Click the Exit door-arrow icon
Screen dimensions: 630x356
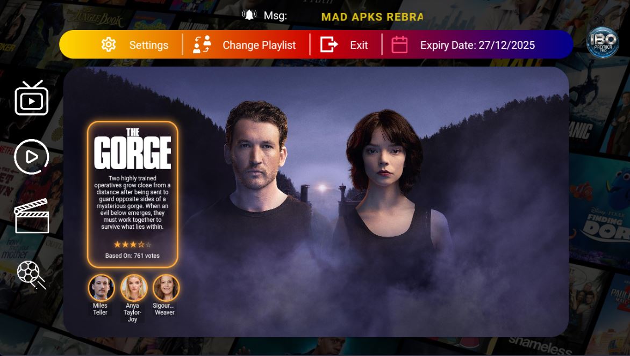[328, 44]
